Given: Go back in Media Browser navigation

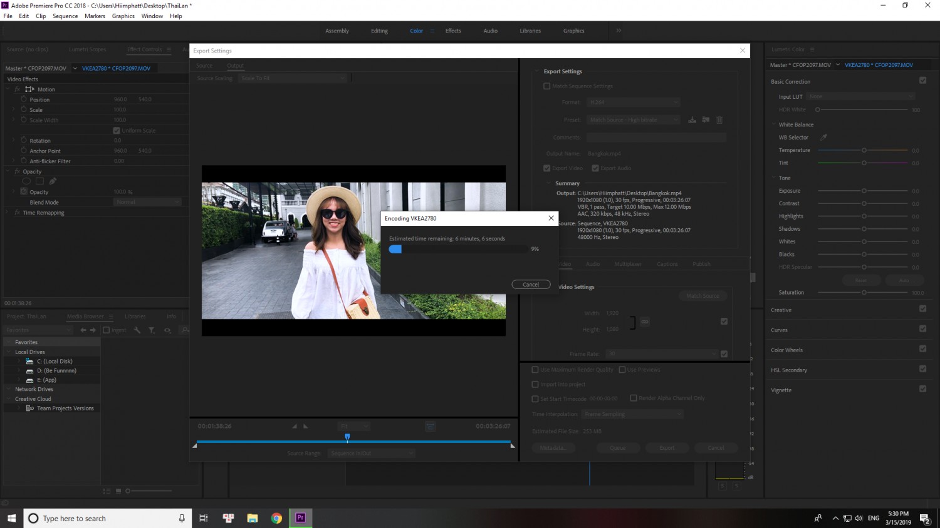Looking at the screenshot, I should [x=83, y=330].
